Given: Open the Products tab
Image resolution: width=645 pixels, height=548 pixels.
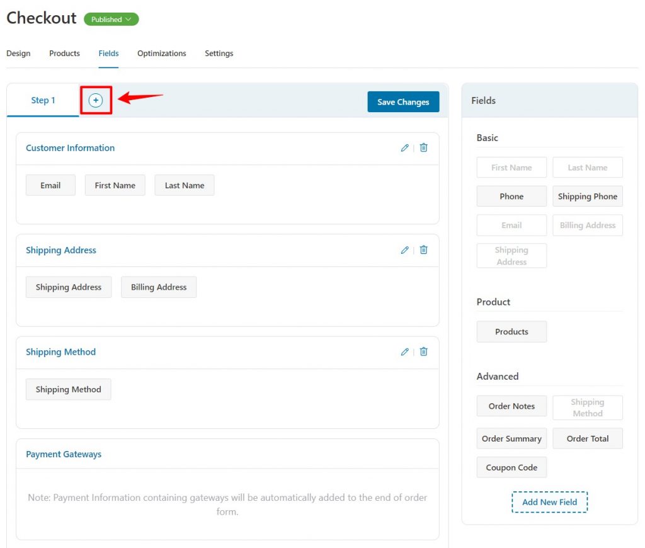Looking at the screenshot, I should [x=65, y=54].
